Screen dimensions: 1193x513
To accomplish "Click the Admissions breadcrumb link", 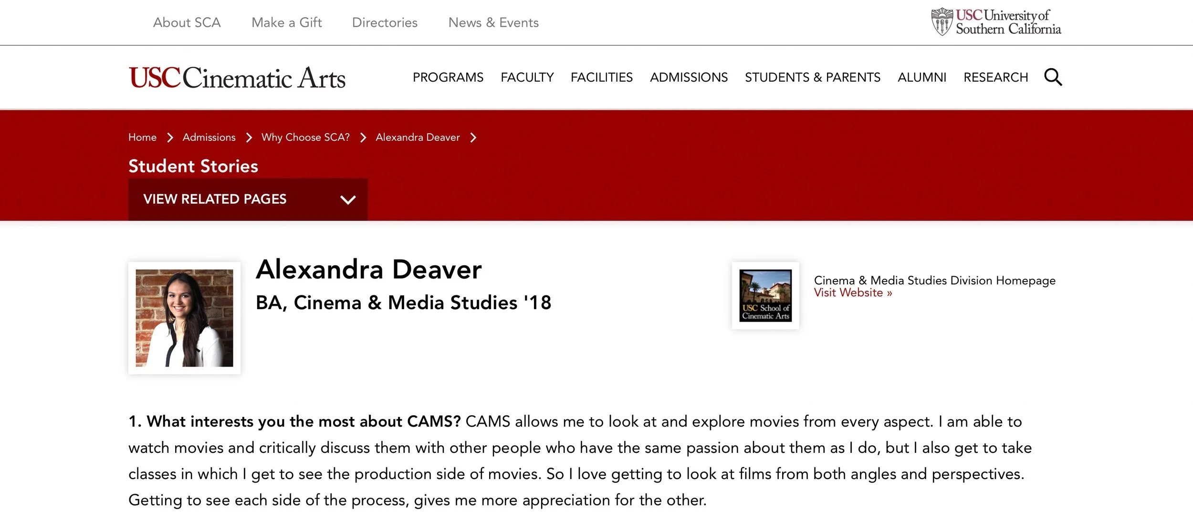I will coord(209,137).
